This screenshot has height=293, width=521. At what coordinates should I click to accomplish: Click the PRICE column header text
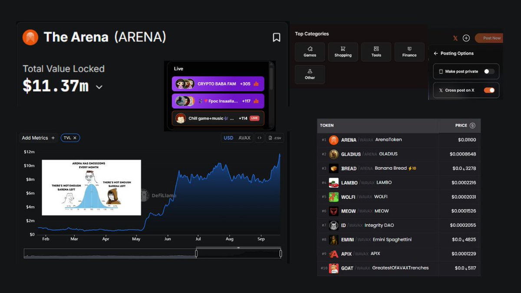click(461, 125)
